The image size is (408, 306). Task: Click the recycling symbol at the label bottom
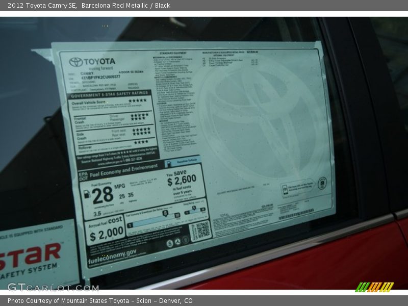[178, 241]
